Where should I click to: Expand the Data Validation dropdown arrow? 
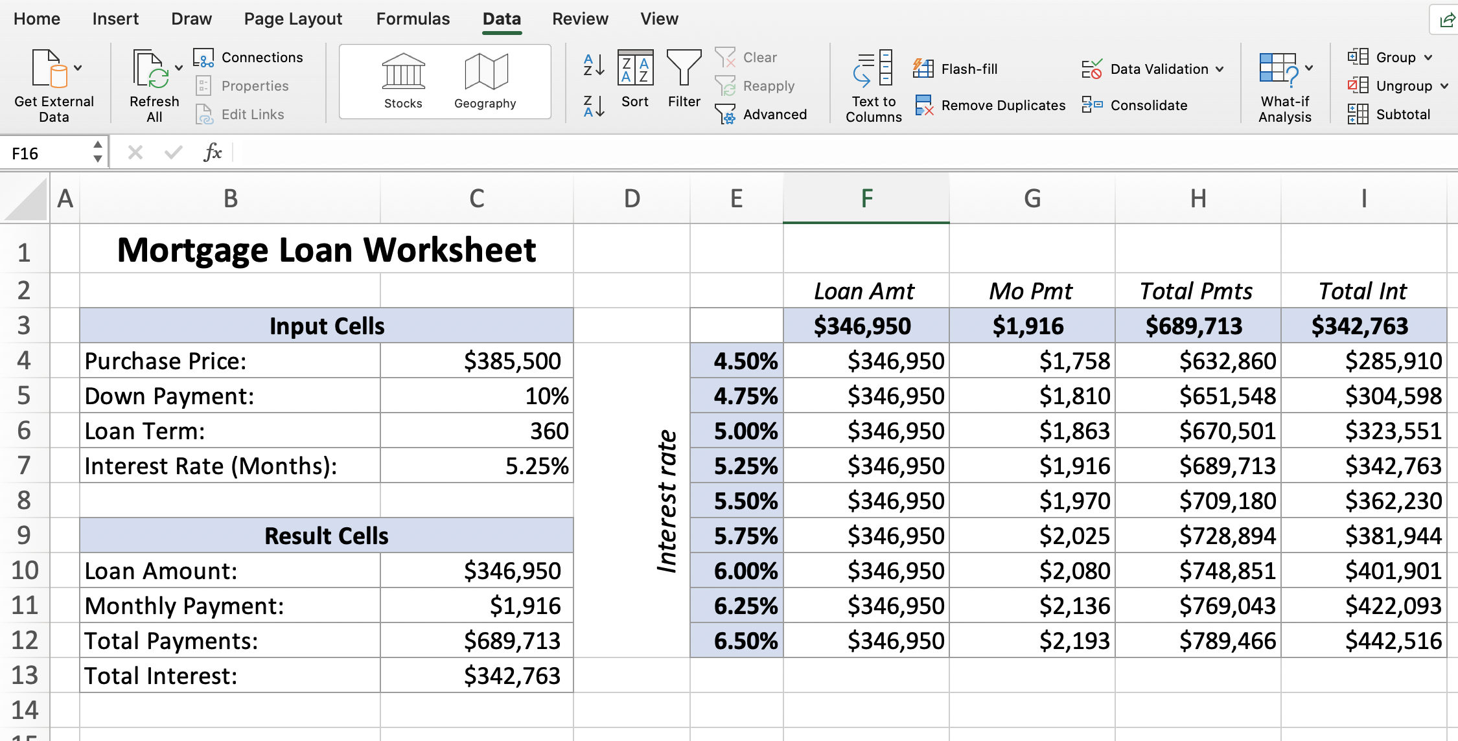tap(1220, 69)
